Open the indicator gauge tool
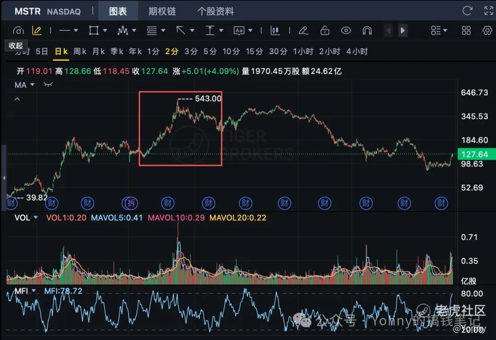Viewport: 496px width, 340px height. 18,31
